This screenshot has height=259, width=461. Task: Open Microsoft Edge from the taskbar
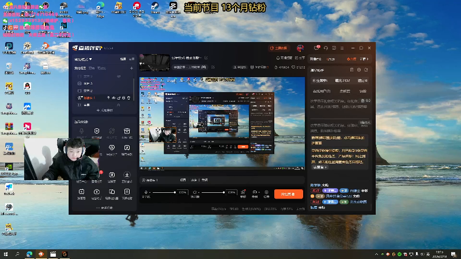(x=29, y=254)
